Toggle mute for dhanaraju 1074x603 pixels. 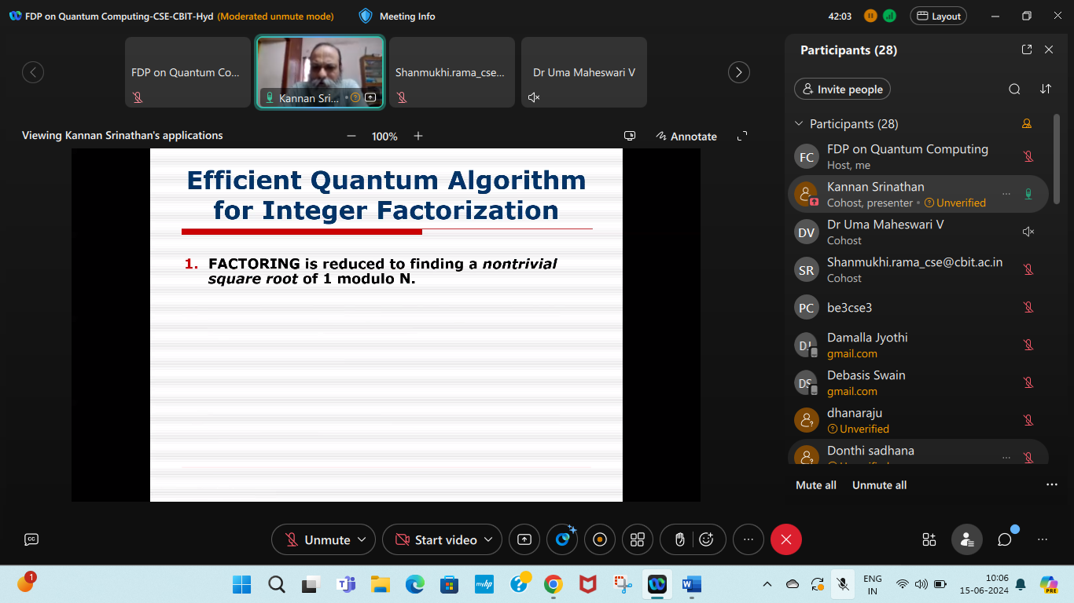pyautogui.click(x=1028, y=420)
